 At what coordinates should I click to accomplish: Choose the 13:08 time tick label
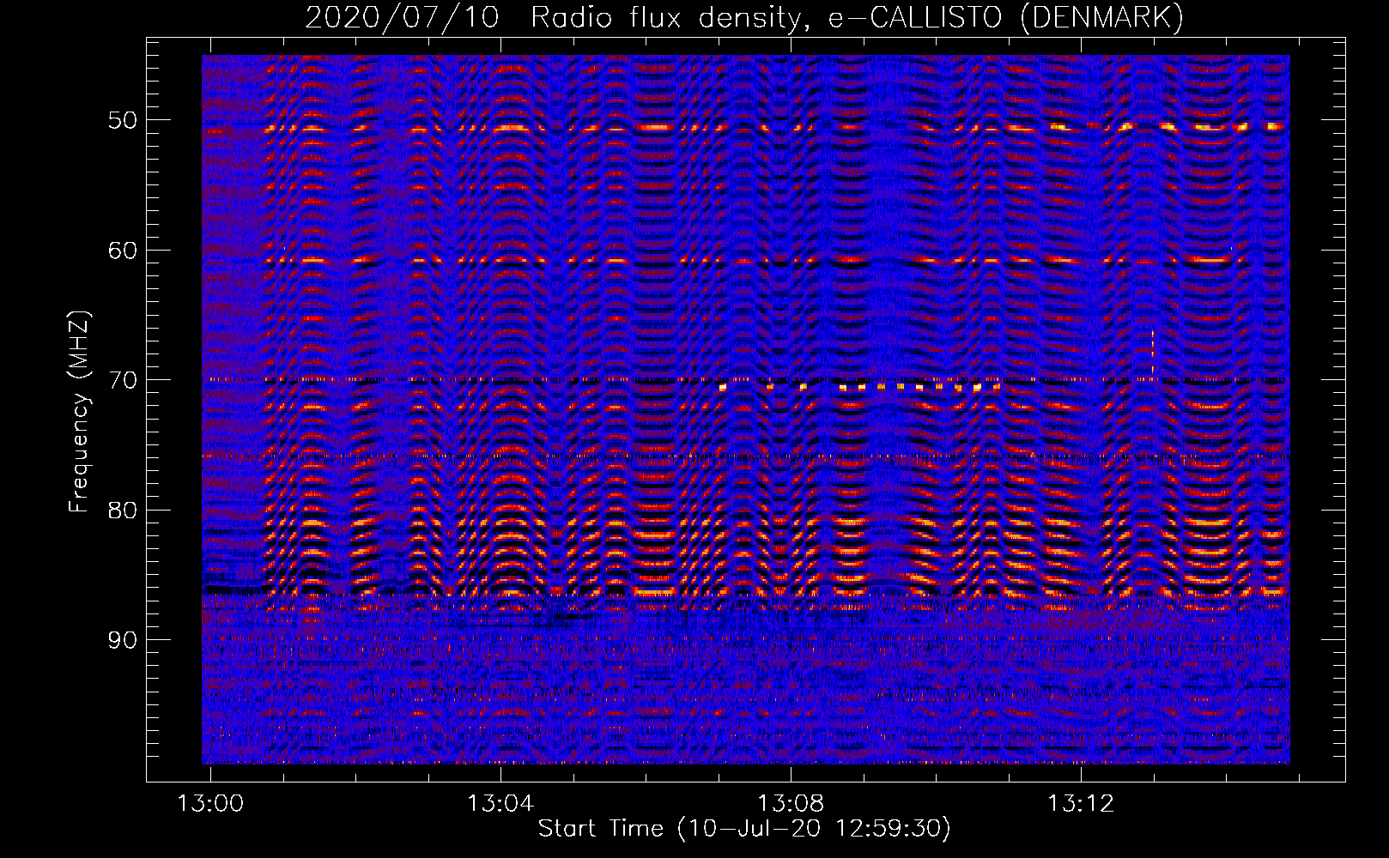click(x=791, y=803)
